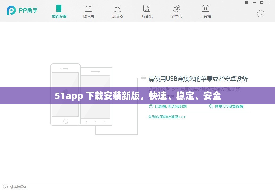
Task: Click 已连接,但无法识别 help link
Action: pyautogui.click(x=171, y=106)
